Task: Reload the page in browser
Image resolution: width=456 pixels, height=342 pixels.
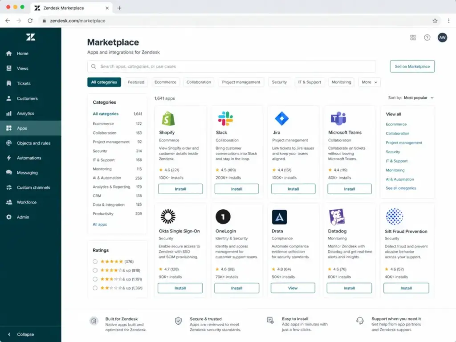Action: [x=30, y=20]
